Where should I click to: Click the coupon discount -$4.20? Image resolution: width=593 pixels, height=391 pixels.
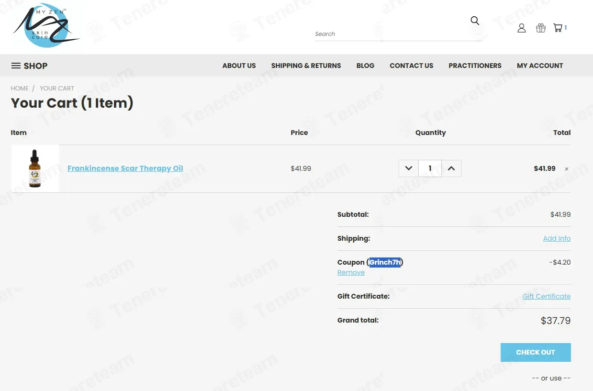(x=560, y=262)
